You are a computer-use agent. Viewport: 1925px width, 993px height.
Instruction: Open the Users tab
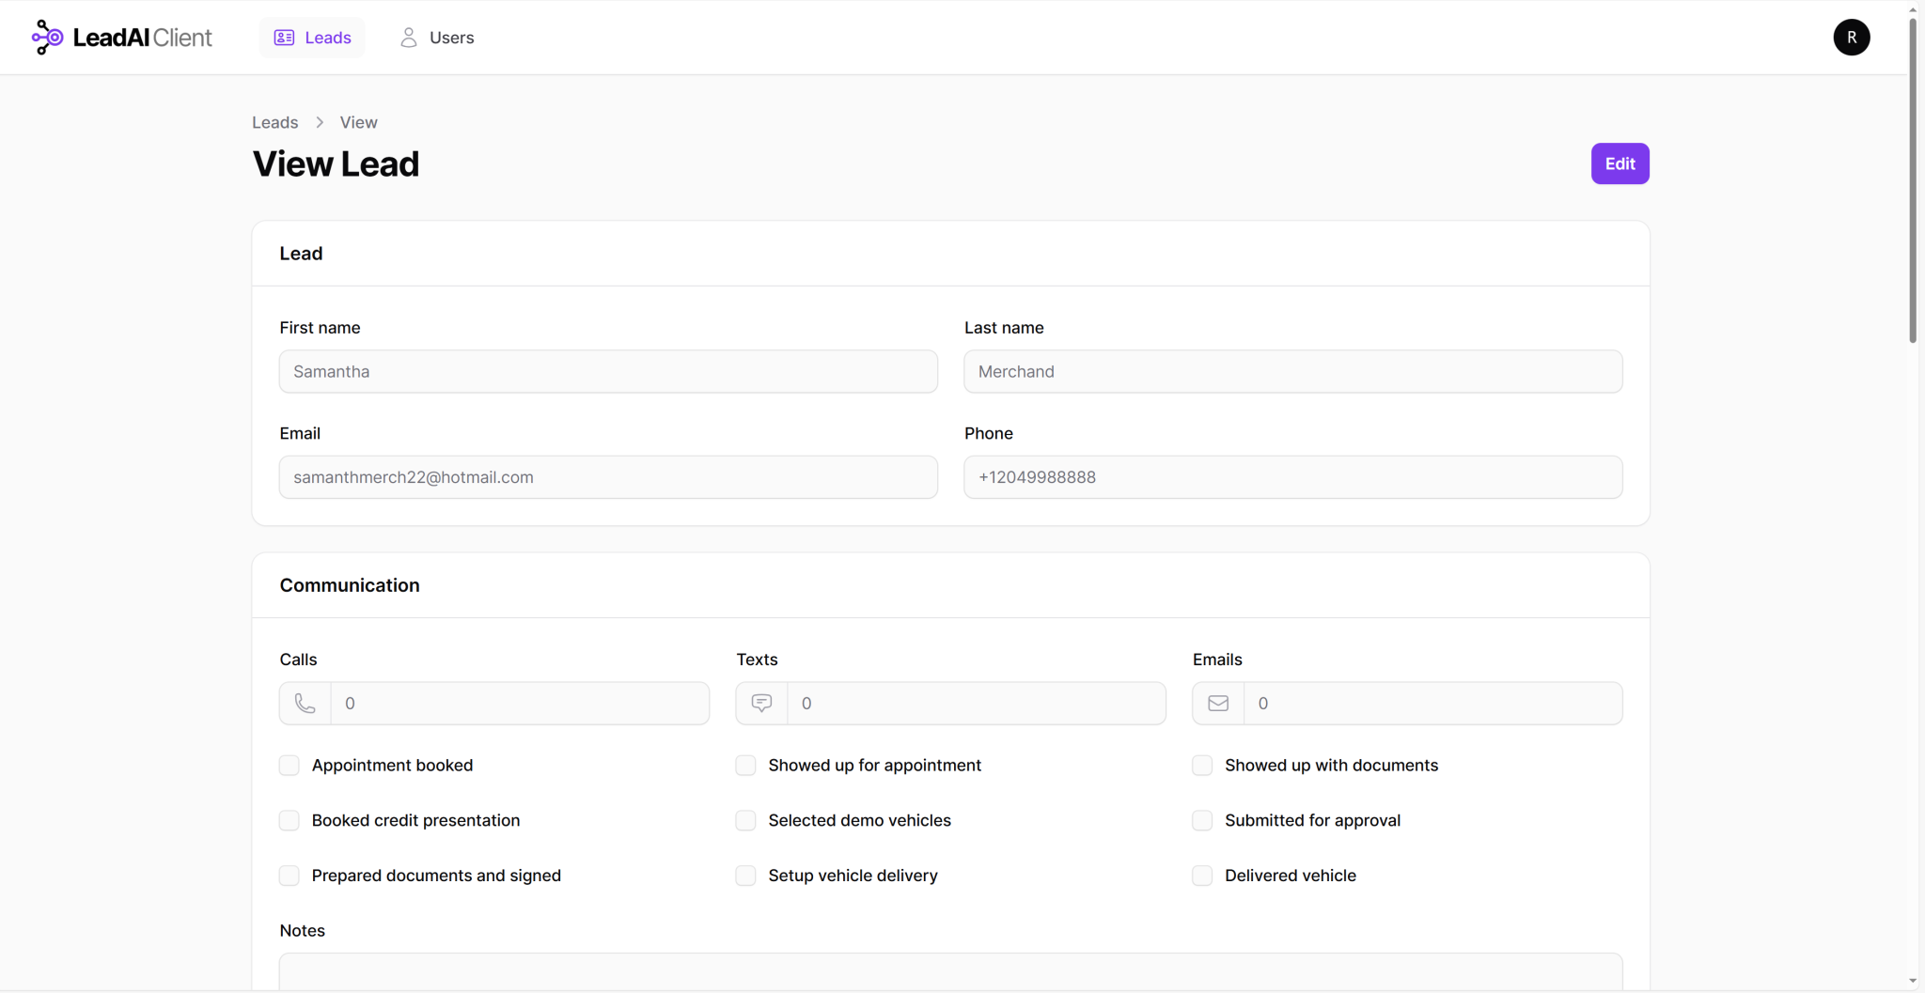[x=437, y=38]
